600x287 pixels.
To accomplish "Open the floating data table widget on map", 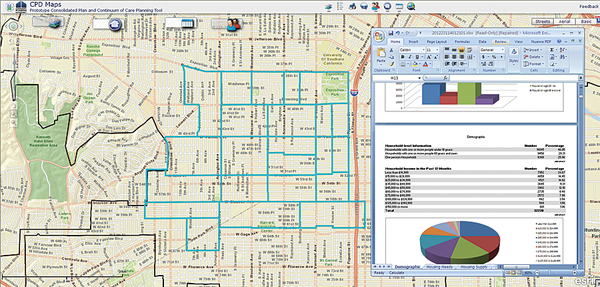I will (181, 23).
